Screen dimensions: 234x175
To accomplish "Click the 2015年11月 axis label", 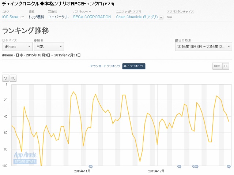I will coord(82,171).
